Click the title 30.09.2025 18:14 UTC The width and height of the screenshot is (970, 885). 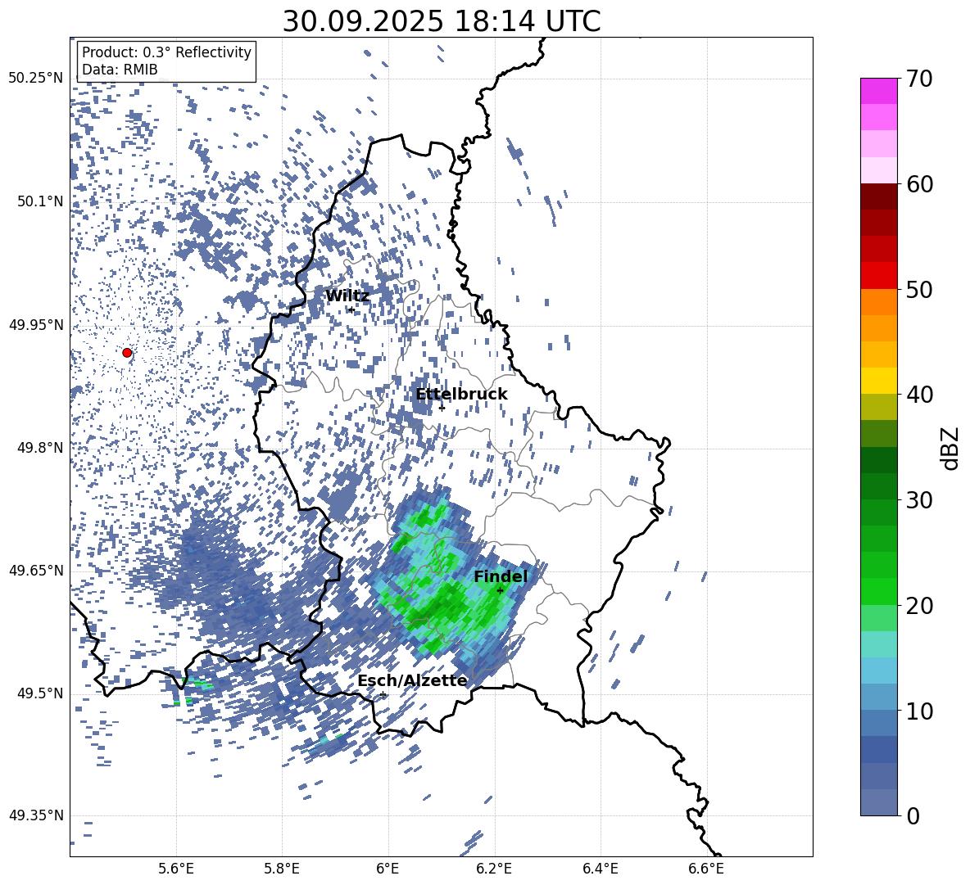pyautogui.click(x=441, y=21)
